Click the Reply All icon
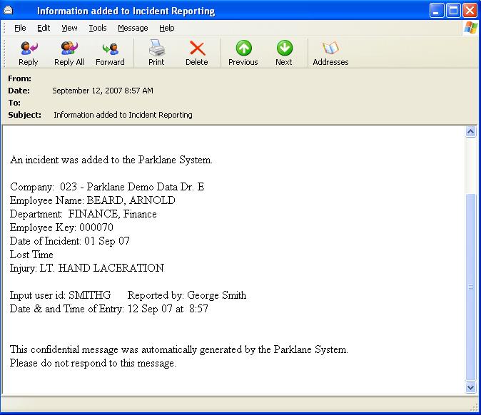The image size is (481, 415). [x=69, y=53]
